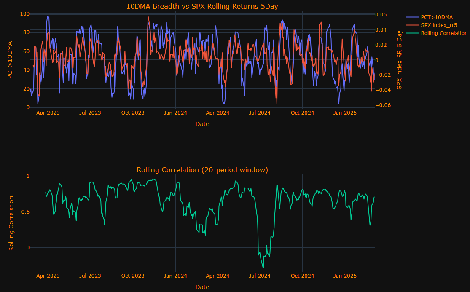Click the 'Jul 2023' tick label on the bottom chart
This screenshot has width=470, height=292.
coord(90,276)
